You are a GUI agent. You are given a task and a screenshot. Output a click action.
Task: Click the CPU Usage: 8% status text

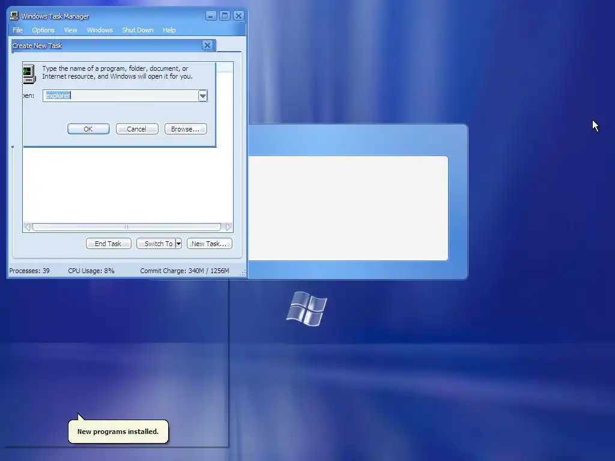point(91,271)
